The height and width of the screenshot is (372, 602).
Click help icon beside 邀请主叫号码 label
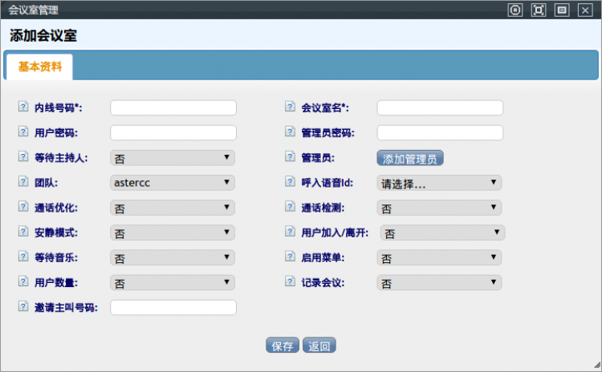(22, 307)
